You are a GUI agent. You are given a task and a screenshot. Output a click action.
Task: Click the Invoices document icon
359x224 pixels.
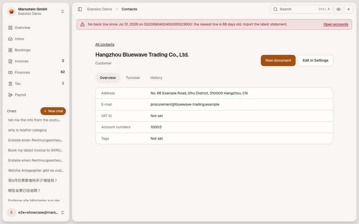point(10,61)
